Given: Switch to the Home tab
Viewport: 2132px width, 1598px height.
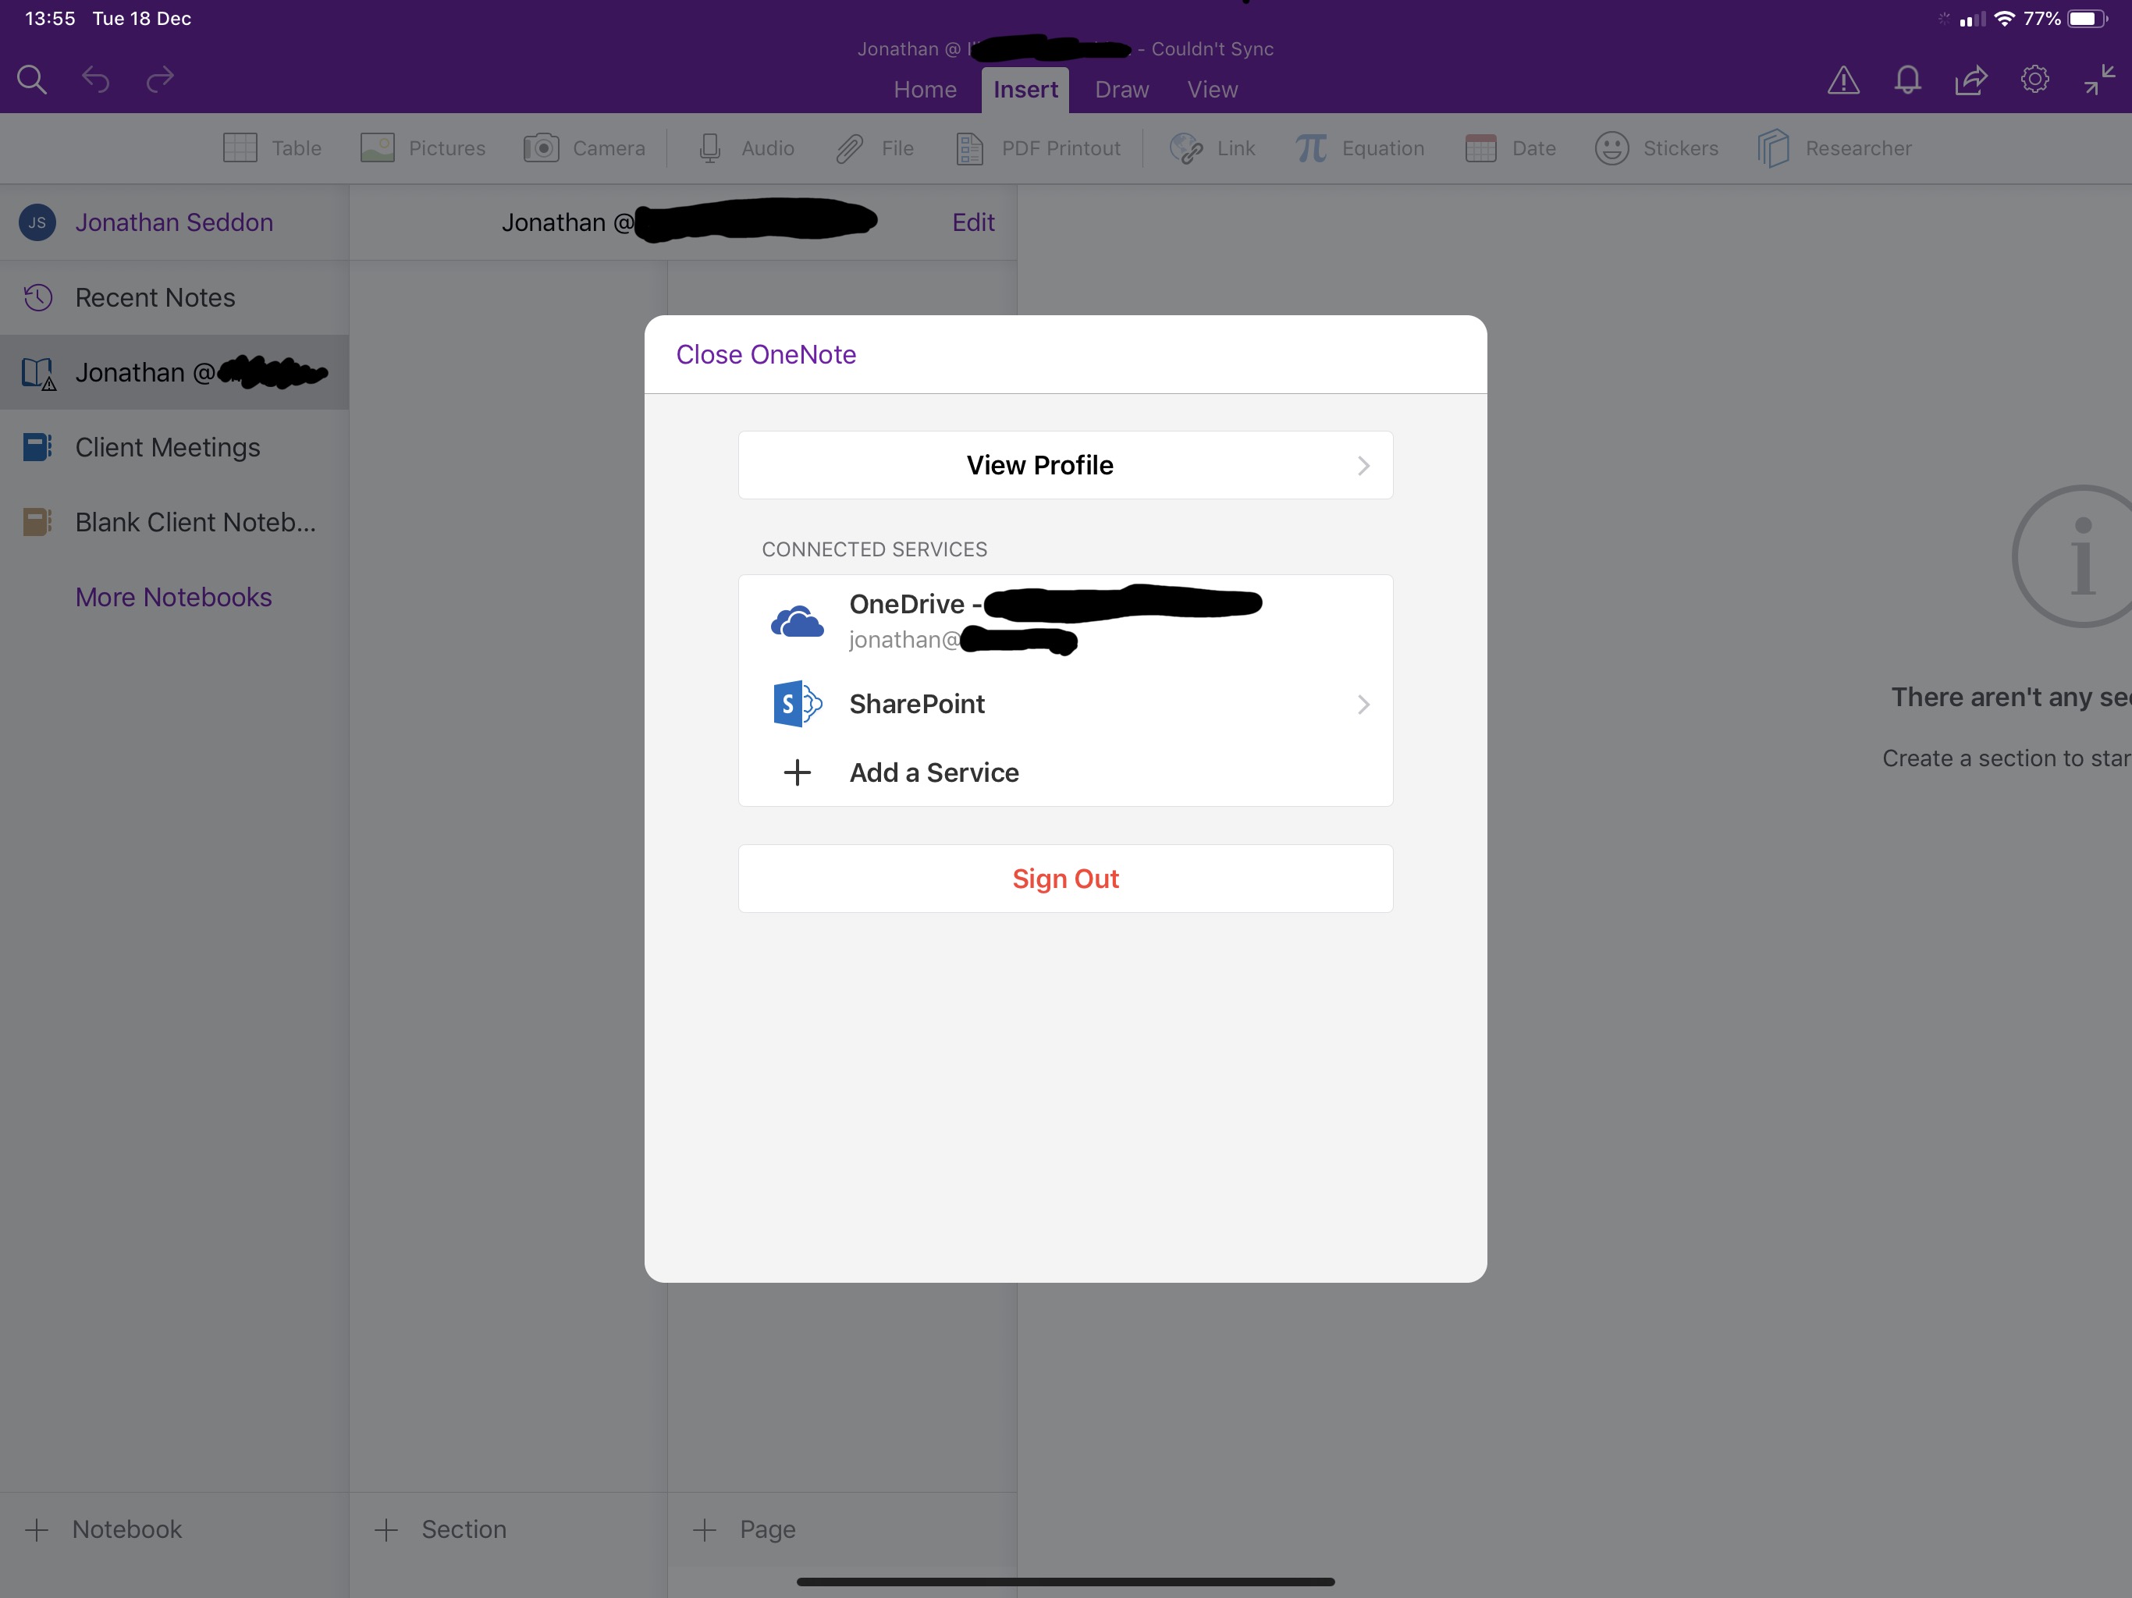Looking at the screenshot, I should pos(924,90).
